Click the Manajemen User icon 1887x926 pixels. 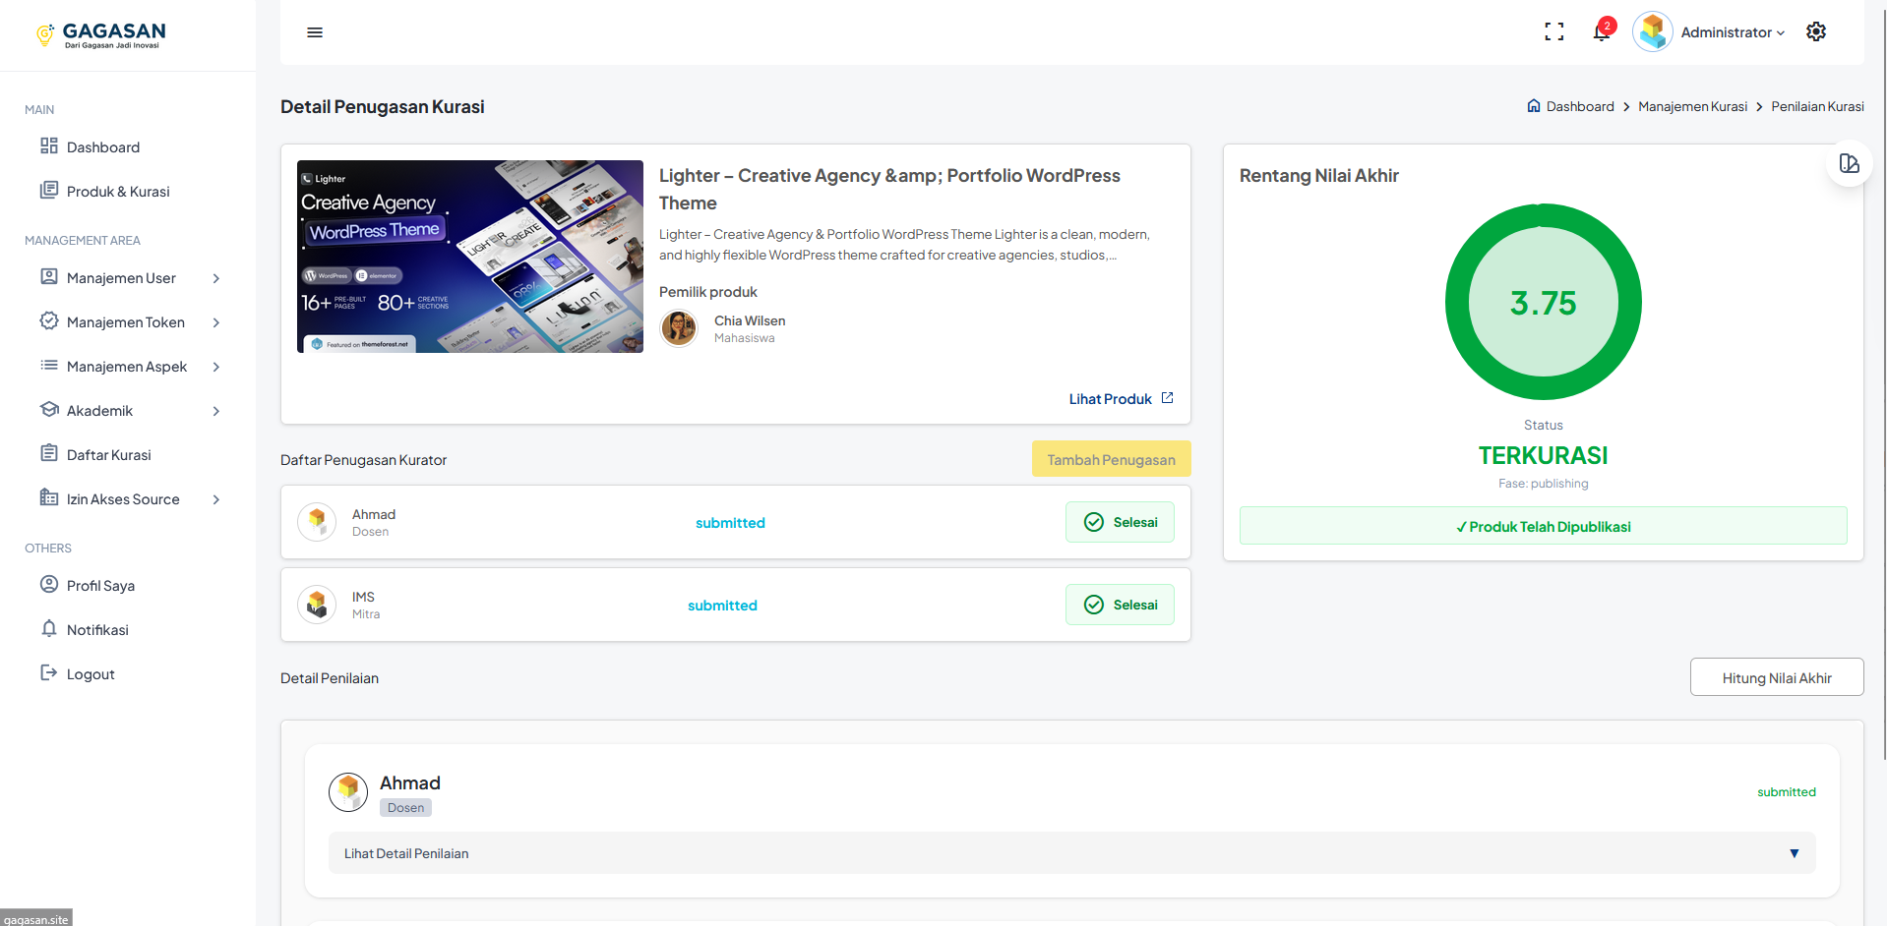coord(49,276)
